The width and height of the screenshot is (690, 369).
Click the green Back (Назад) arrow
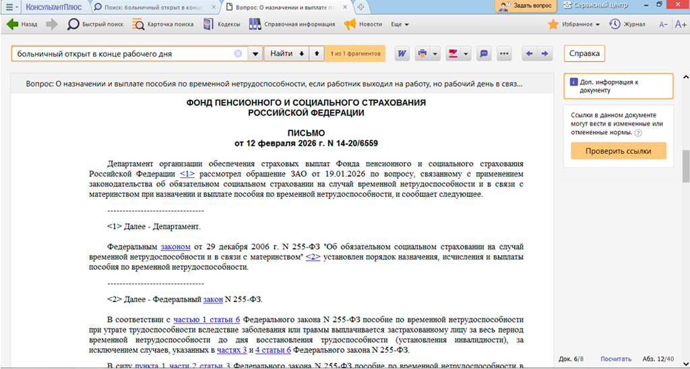[x=13, y=24]
